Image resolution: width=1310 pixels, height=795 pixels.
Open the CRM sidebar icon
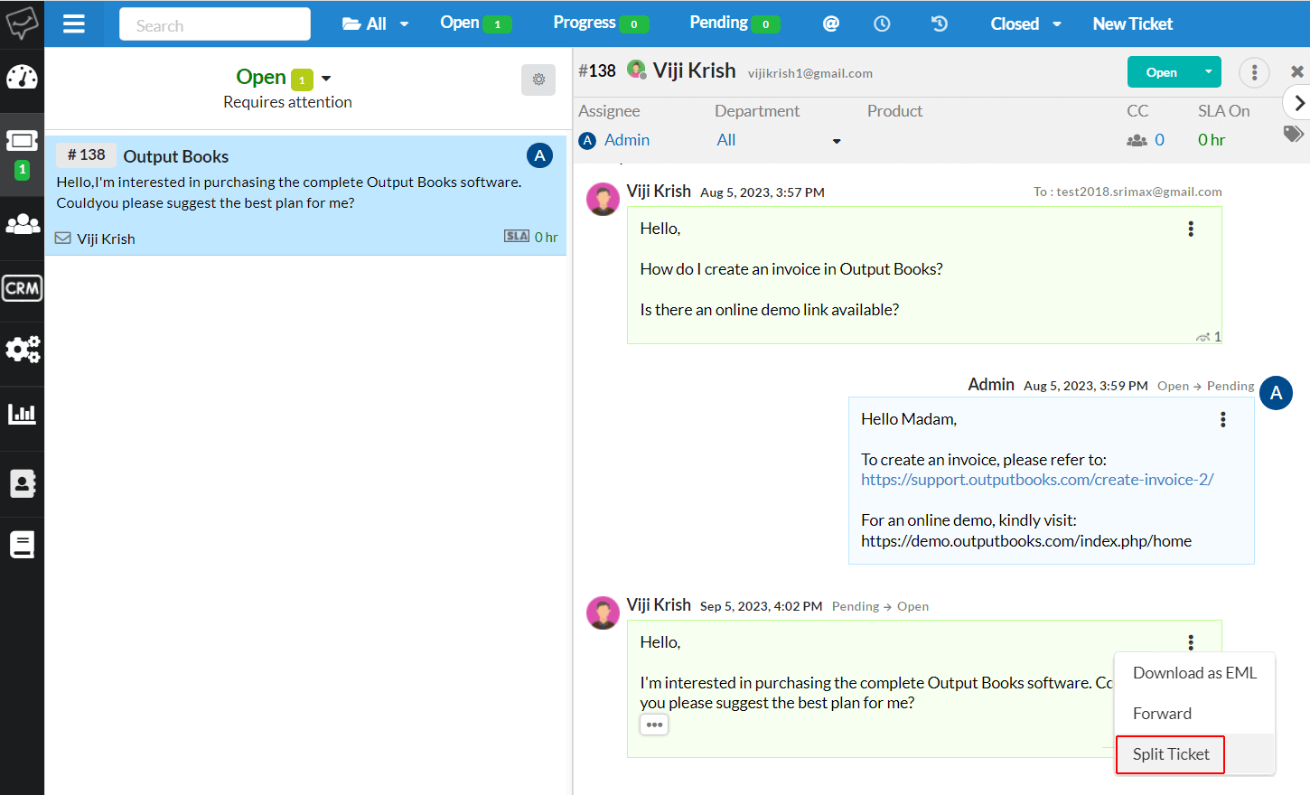click(22, 288)
